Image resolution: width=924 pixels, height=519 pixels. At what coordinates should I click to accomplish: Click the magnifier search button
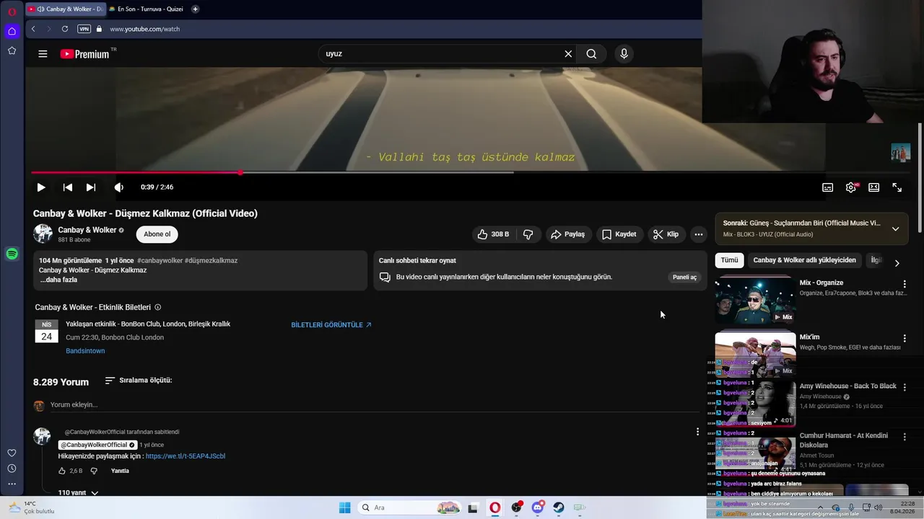(591, 53)
